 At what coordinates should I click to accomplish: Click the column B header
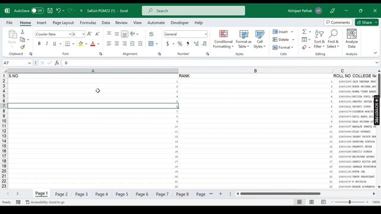[255, 71]
